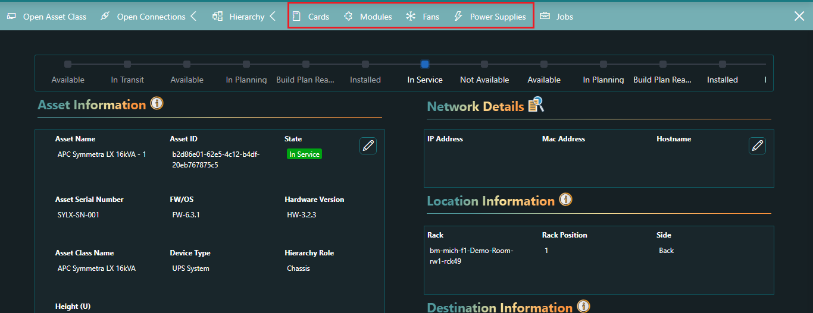Click the Network Details search icon
813x313 pixels.
click(x=536, y=105)
